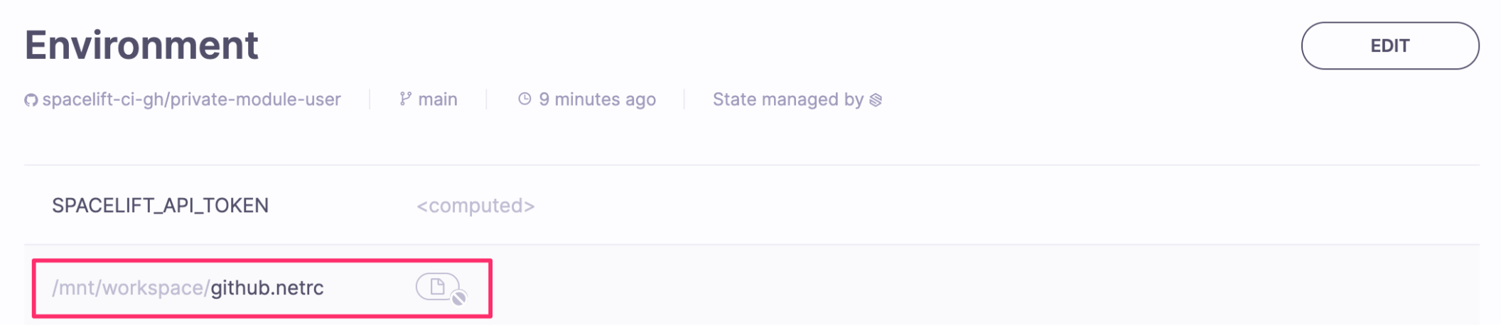Click the <computed> value placeholder

click(x=475, y=206)
